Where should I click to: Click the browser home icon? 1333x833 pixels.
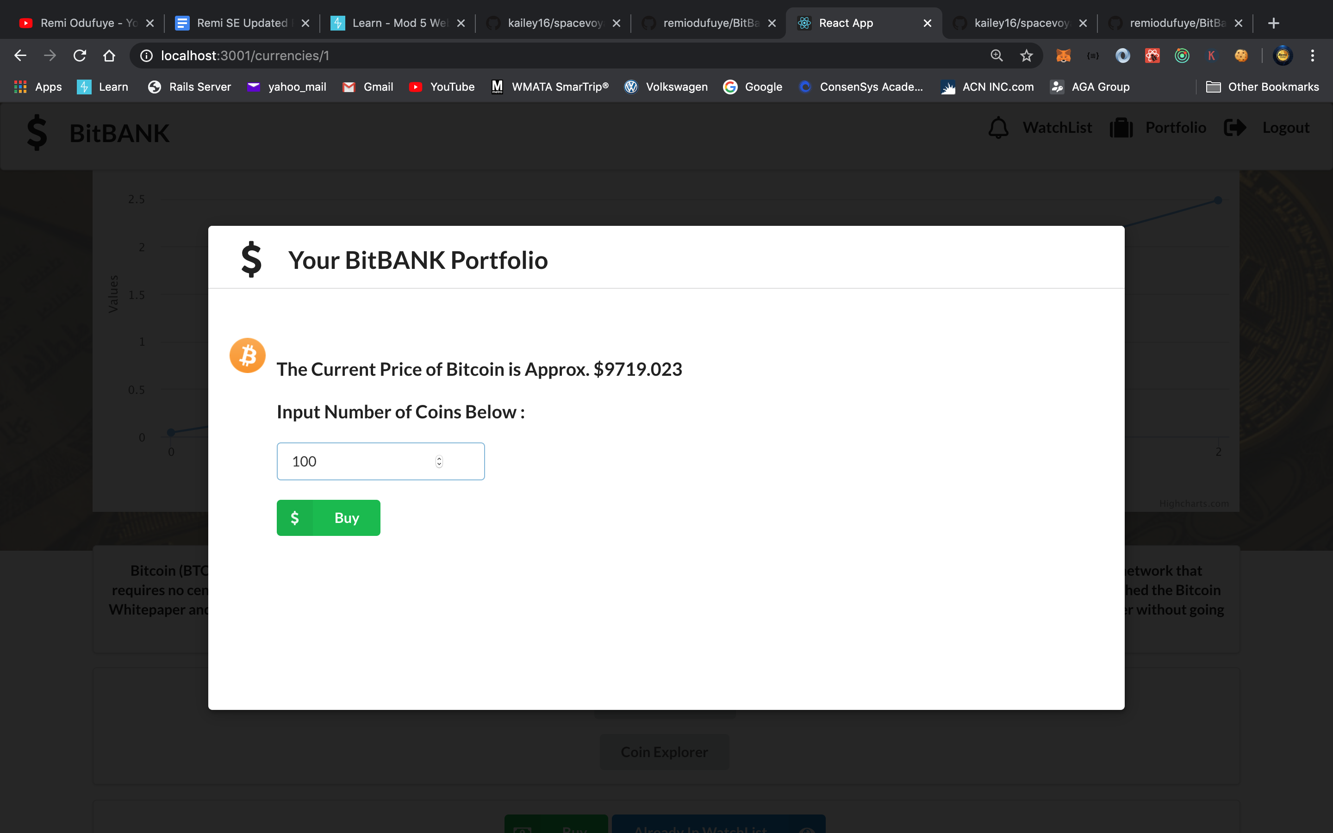pos(109,56)
